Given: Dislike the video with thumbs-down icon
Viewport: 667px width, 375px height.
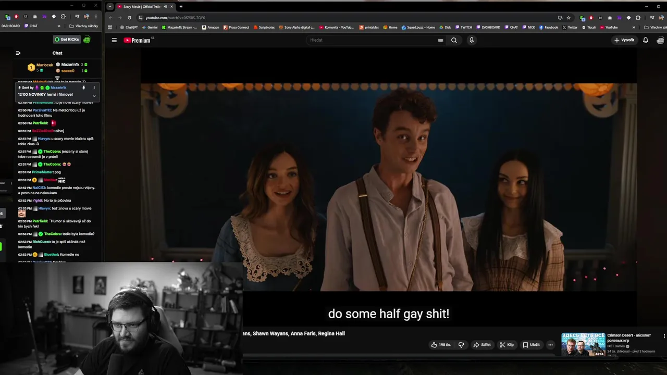Looking at the screenshot, I should pyautogui.click(x=461, y=345).
